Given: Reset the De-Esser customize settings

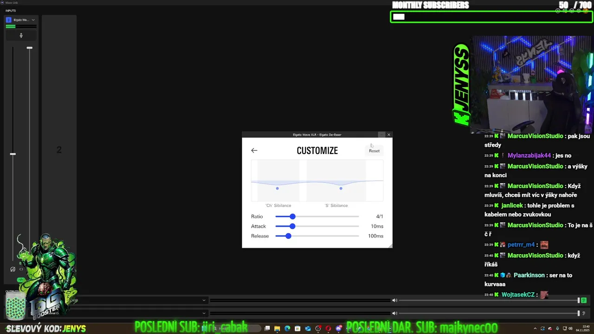Looking at the screenshot, I should click(x=374, y=151).
